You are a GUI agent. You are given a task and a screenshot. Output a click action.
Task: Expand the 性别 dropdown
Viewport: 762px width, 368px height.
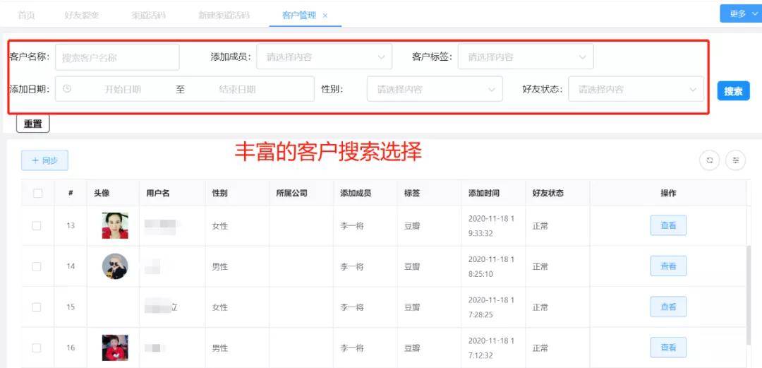435,89
